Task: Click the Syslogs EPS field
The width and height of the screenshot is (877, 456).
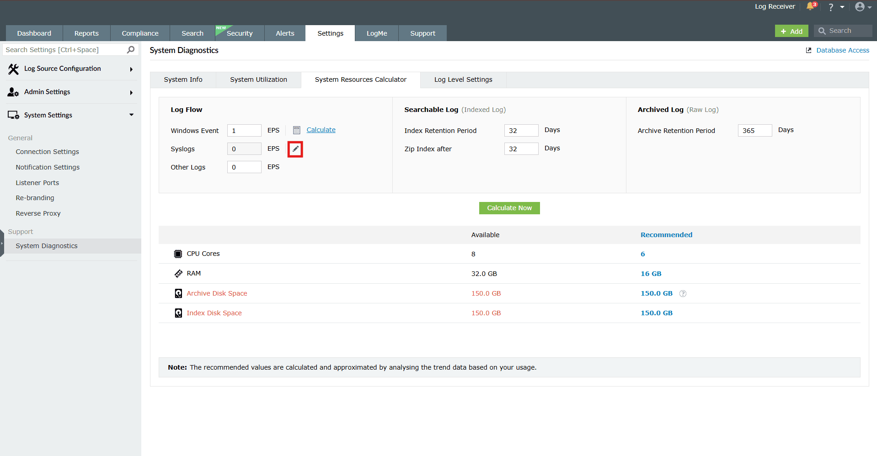Action: [x=244, y=149]
